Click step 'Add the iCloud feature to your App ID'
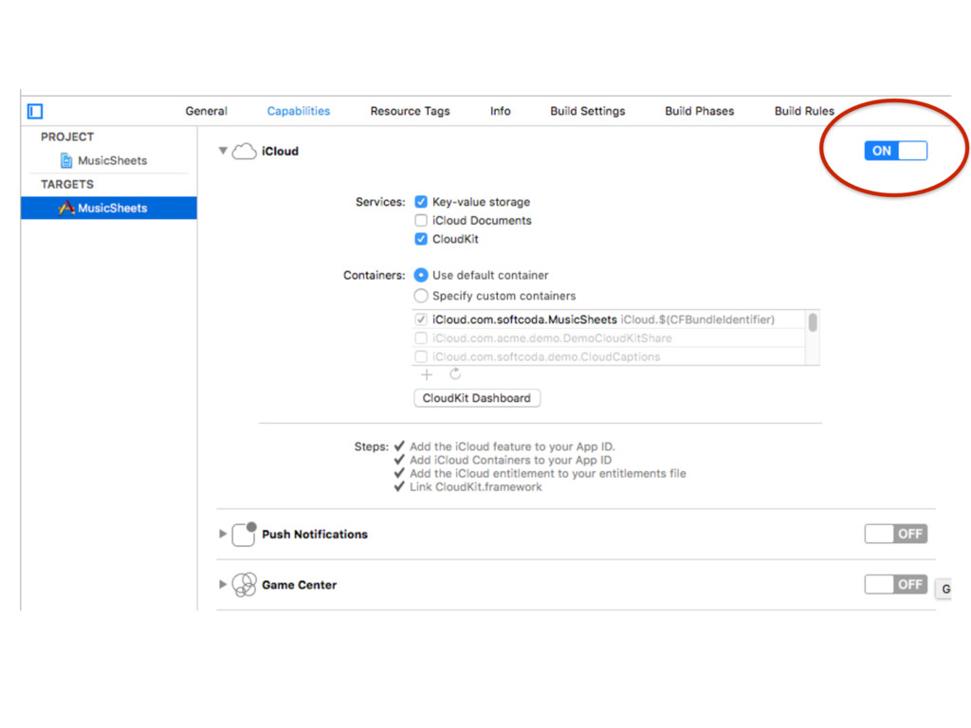The image size is (971, 728). [513, 446]
